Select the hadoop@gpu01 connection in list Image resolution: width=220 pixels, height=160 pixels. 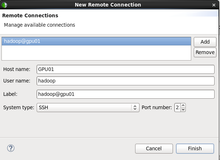[x=96, y=41]
